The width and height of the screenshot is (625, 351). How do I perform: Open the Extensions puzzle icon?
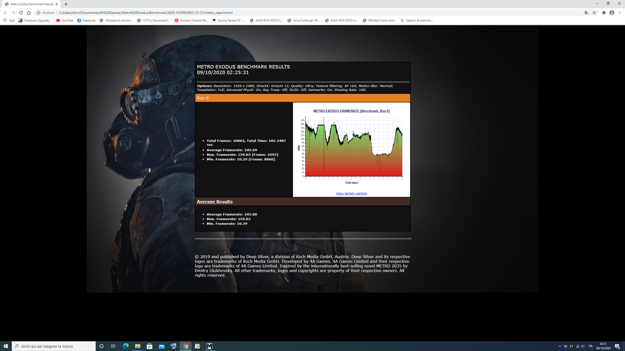[x=604, y=13]
